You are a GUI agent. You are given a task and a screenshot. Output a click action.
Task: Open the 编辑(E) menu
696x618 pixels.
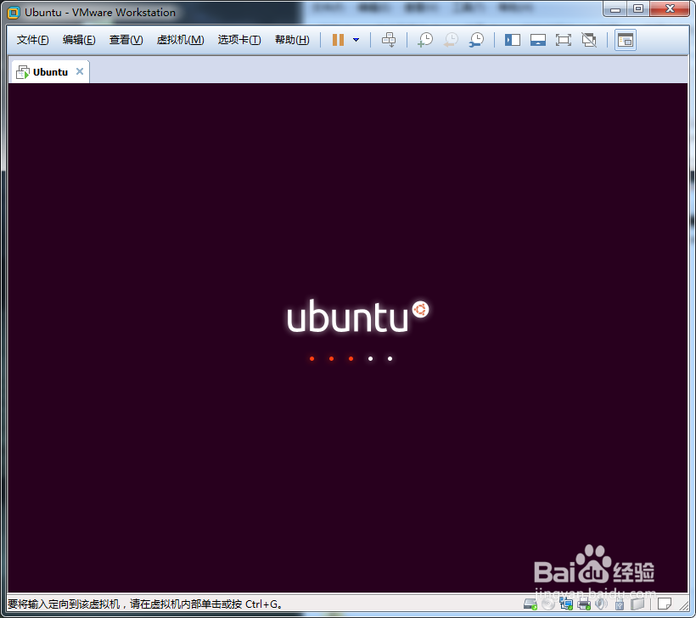click(x=79, y=40)
